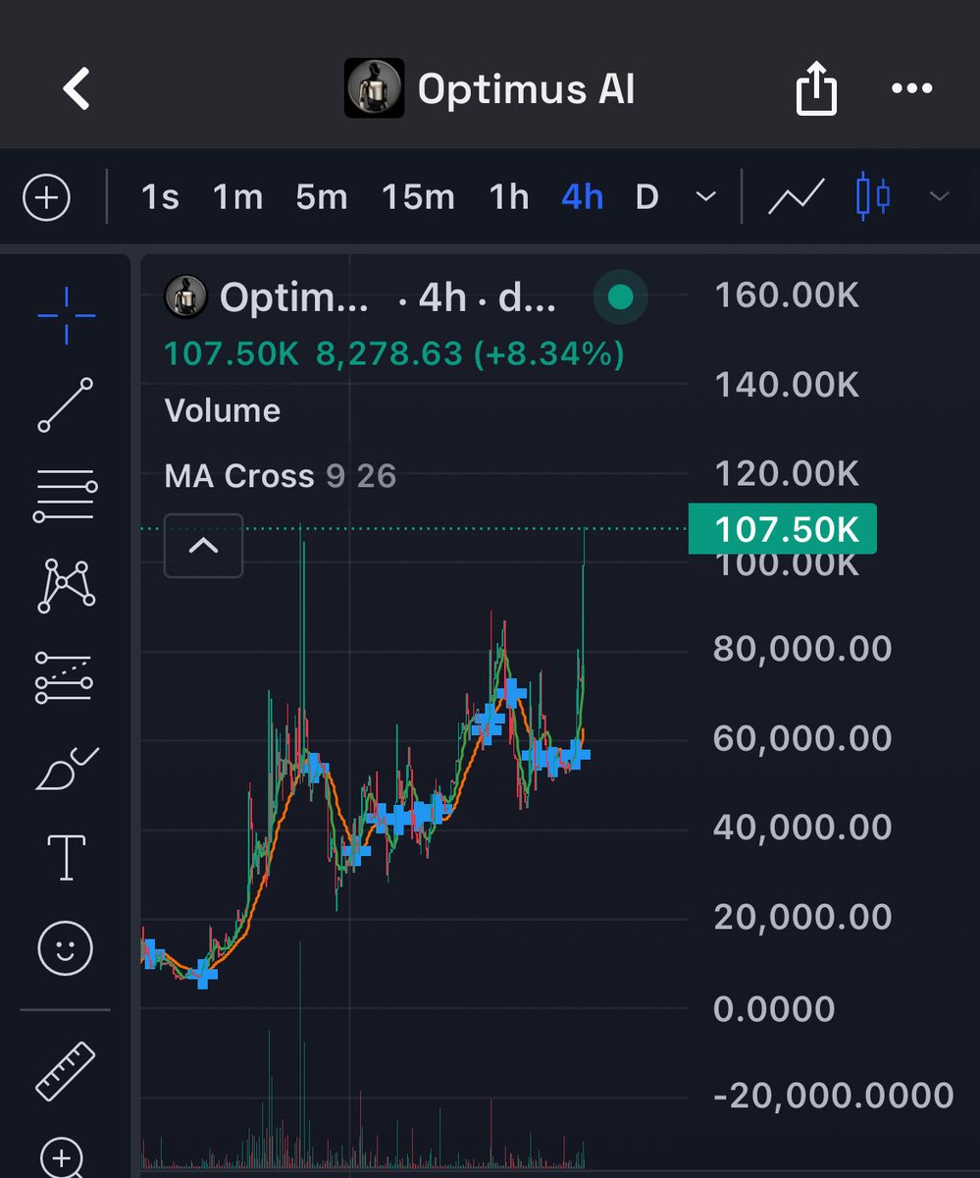Tap the 160.00K price axis label
This screenshot has width=980, height=1178.
click(x=787, y=294)
